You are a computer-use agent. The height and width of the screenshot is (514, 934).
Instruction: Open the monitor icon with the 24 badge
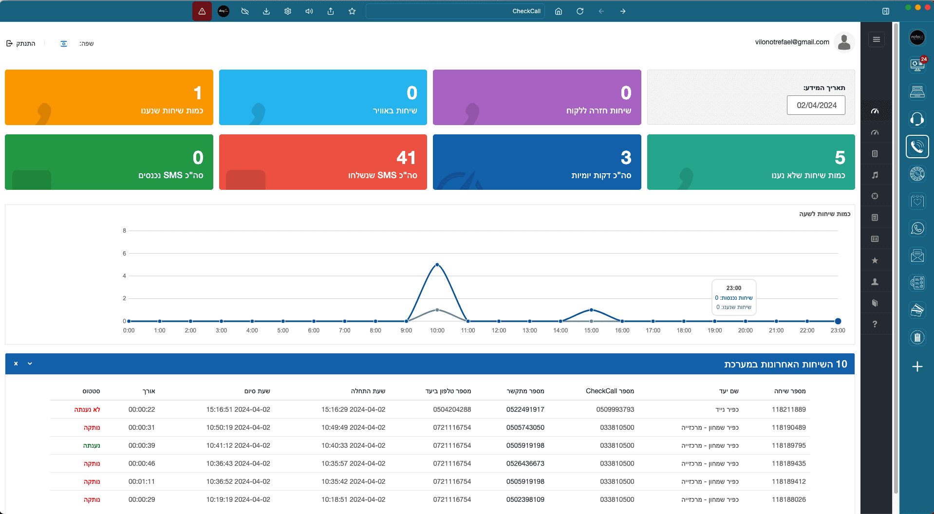pos(917,64)
